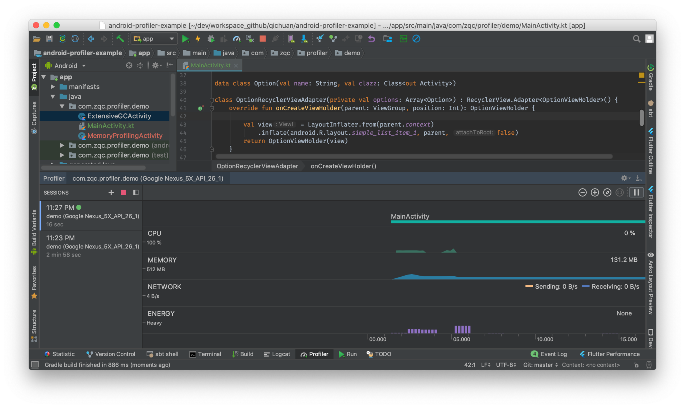Click the Debug app bug icon
The height and width of the screenshot is (408, 685).
(x=211, y=39)
